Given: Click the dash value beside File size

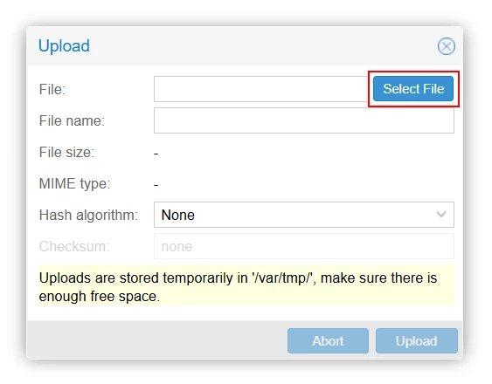Looking at the screenshot, I should 156,154.
